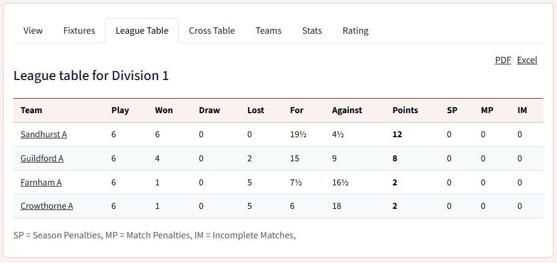Open the Sandhurst A team link
Screen dimensions: 557x263
click(x=43, y=134)
